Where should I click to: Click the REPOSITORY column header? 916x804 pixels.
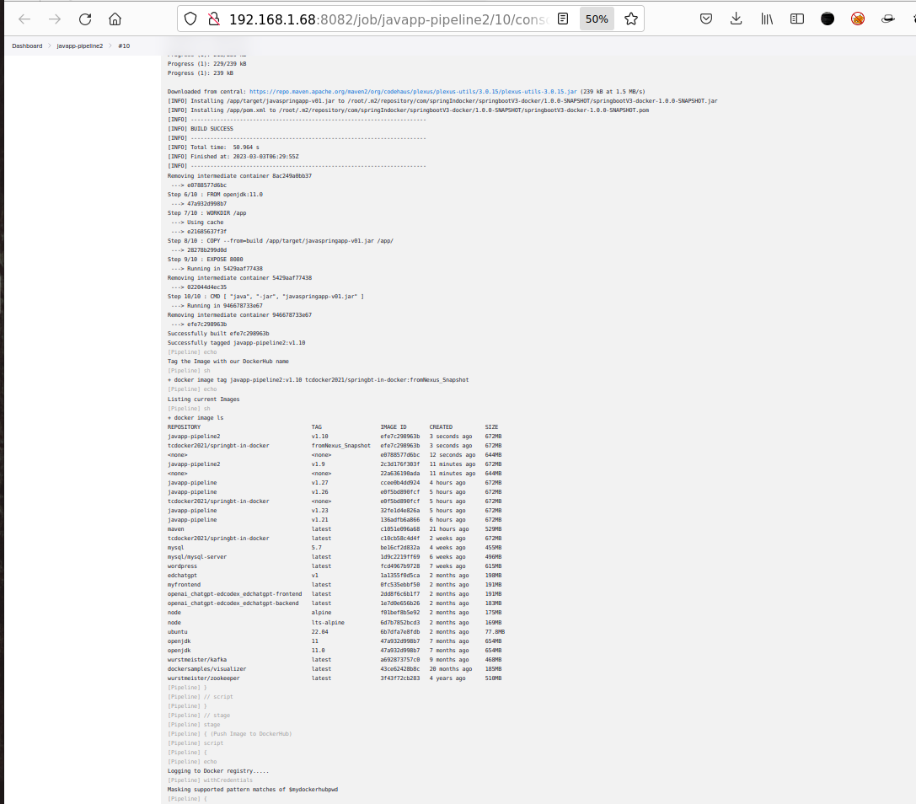coord(184,427)
